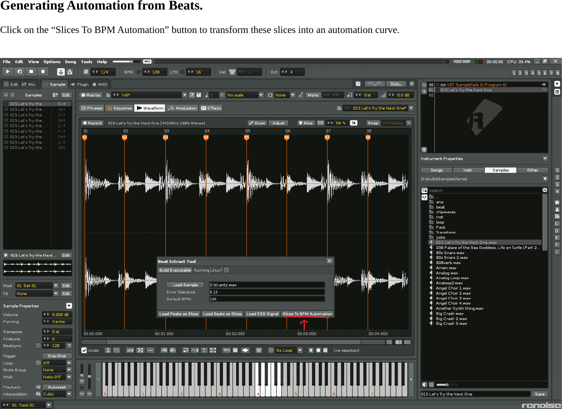562x409 pixels.
Task: Switch to the Modulation tab
Action: (182, 108)
